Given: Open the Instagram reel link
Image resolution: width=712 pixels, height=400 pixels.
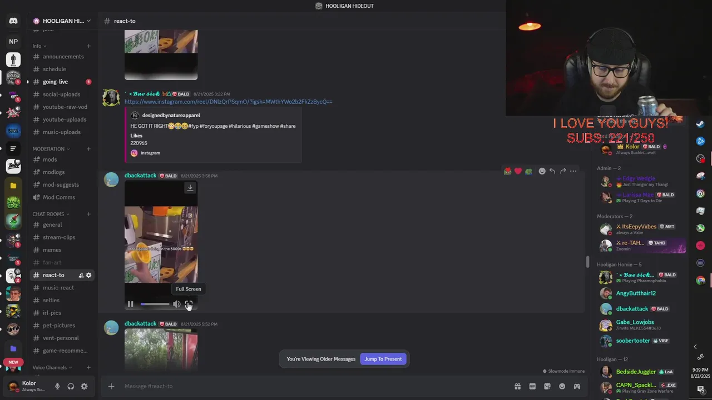Looking at the screenshot, I should (x=228, y=102).
